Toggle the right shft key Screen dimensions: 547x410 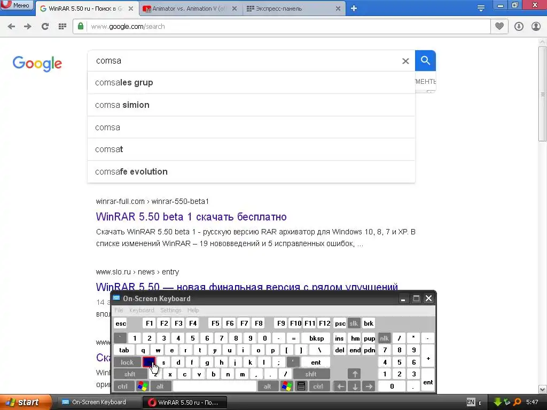311,374
